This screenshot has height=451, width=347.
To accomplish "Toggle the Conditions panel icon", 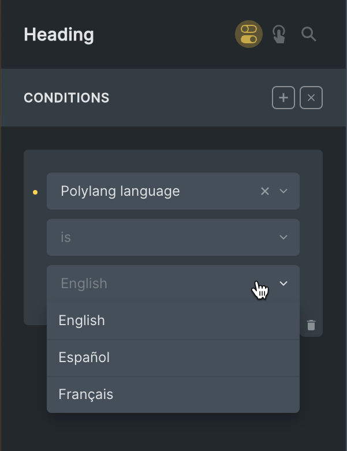I will tap(249, 35).
